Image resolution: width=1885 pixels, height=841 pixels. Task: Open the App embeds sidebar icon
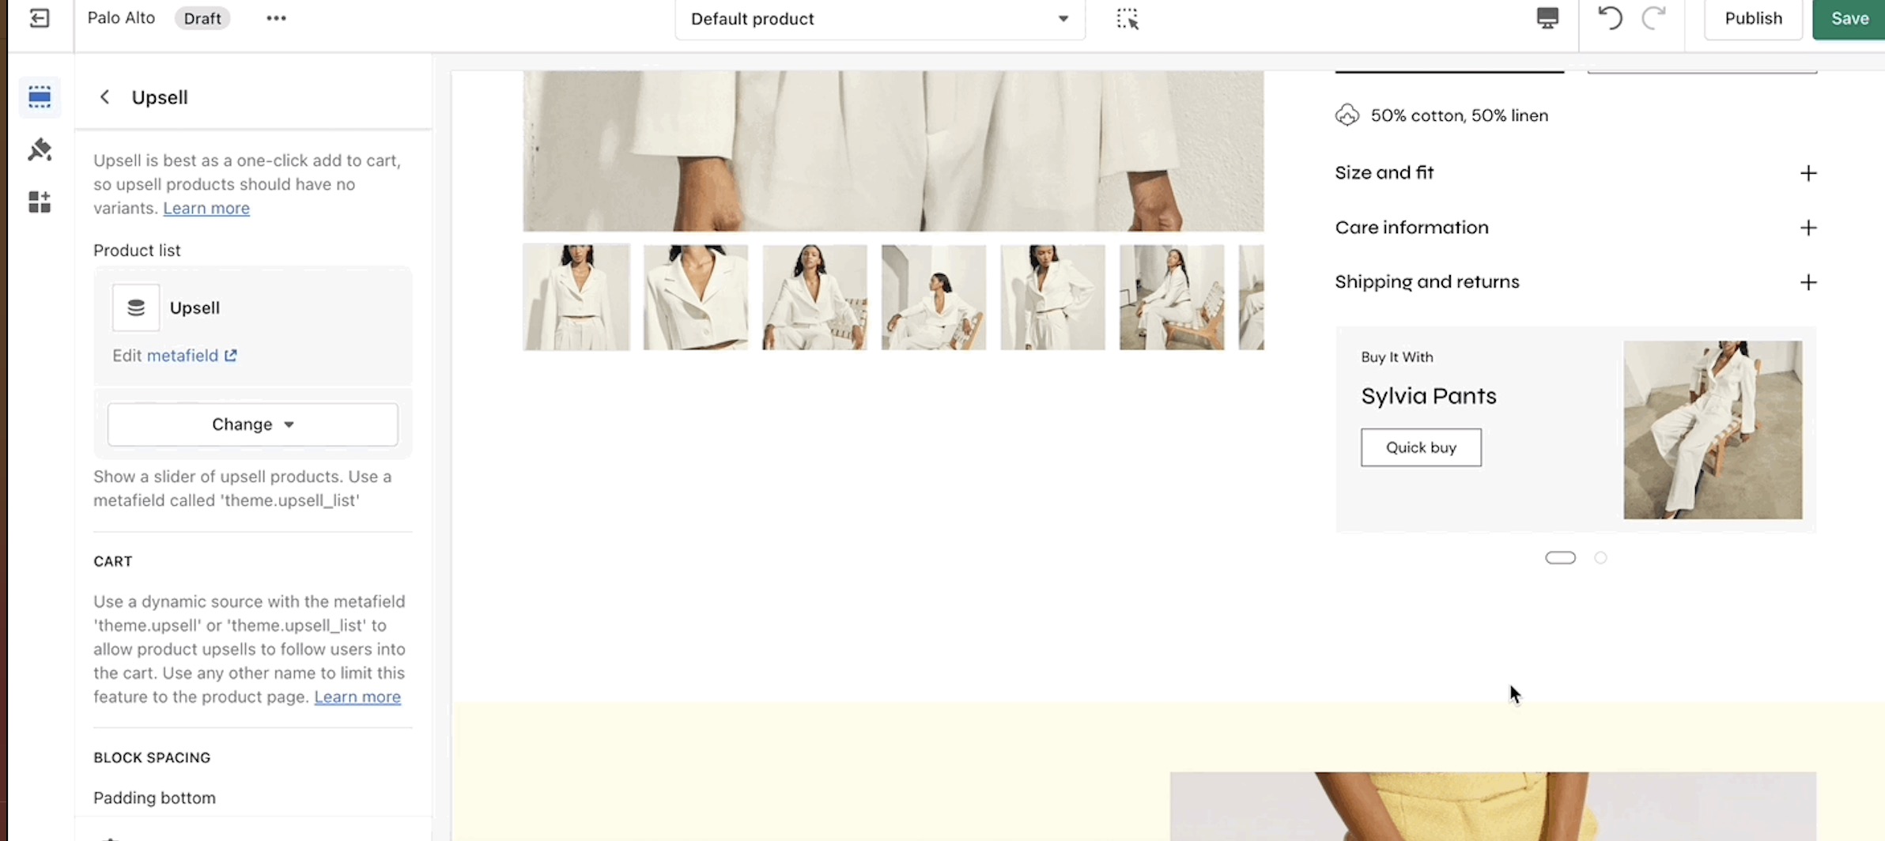click(x=40, y=202)
